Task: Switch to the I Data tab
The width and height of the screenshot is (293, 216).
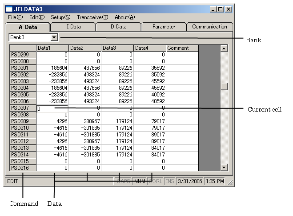Action: click(73, 27)
